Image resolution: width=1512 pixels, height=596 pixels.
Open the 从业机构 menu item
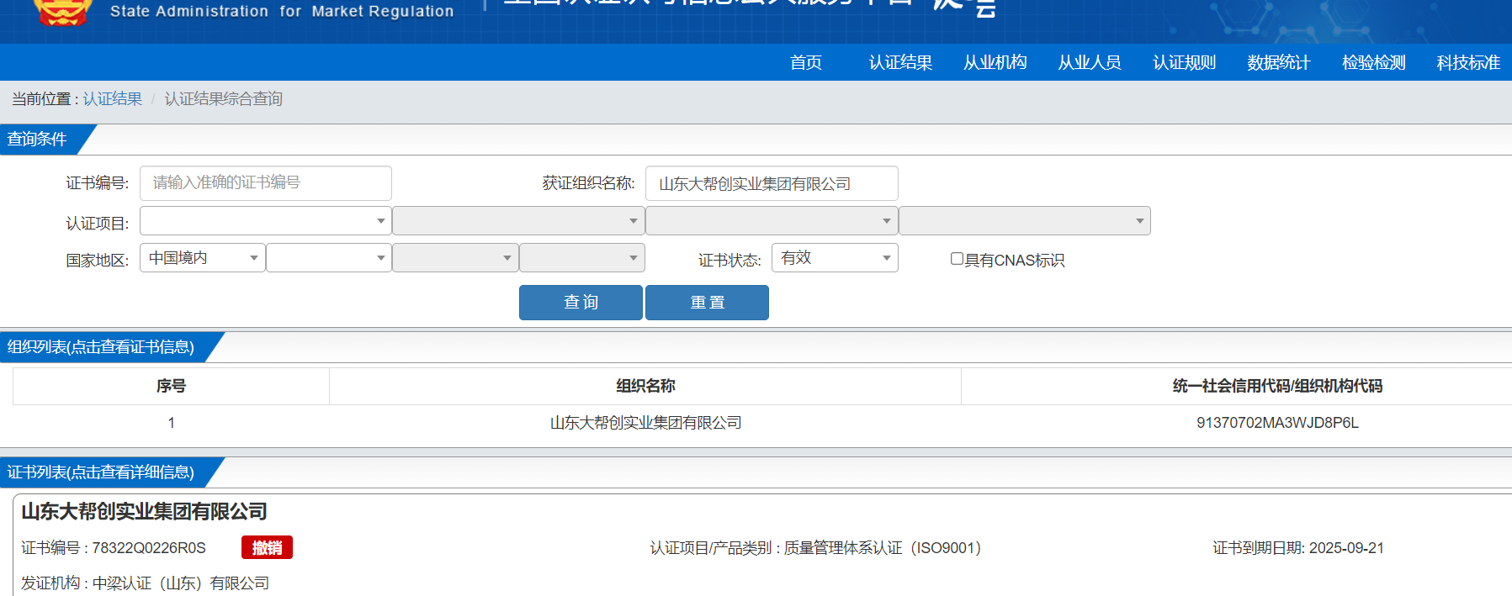click(x=995, y=62)
